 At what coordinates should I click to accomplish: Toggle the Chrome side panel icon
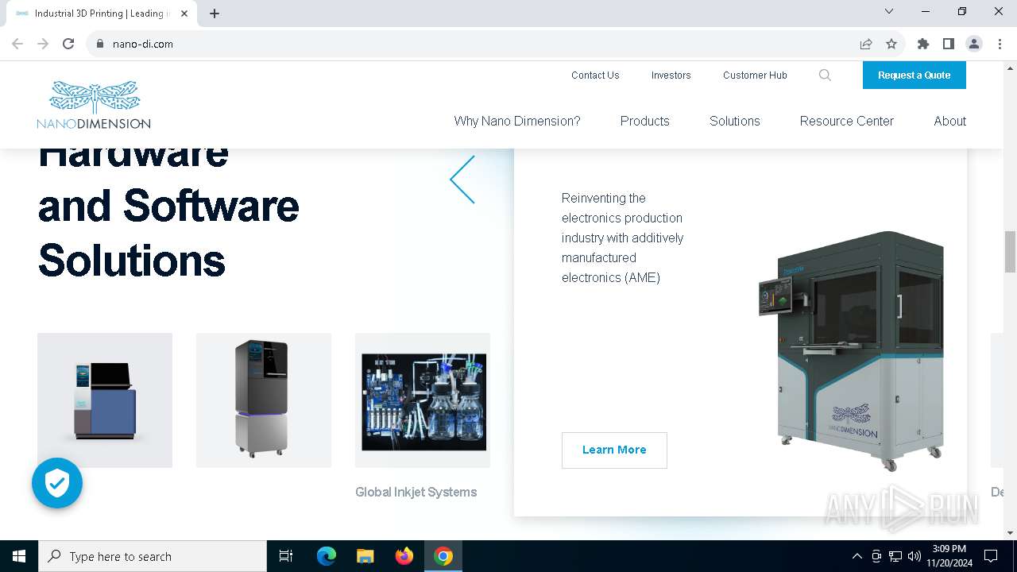(949, 44)
